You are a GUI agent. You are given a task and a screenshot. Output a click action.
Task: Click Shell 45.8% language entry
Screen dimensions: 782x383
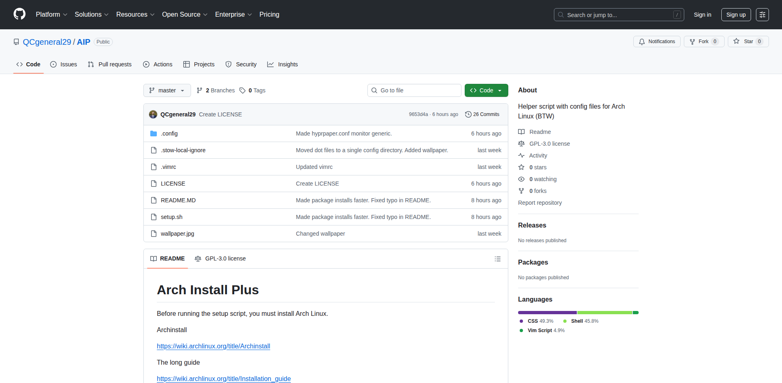[581, 321]
